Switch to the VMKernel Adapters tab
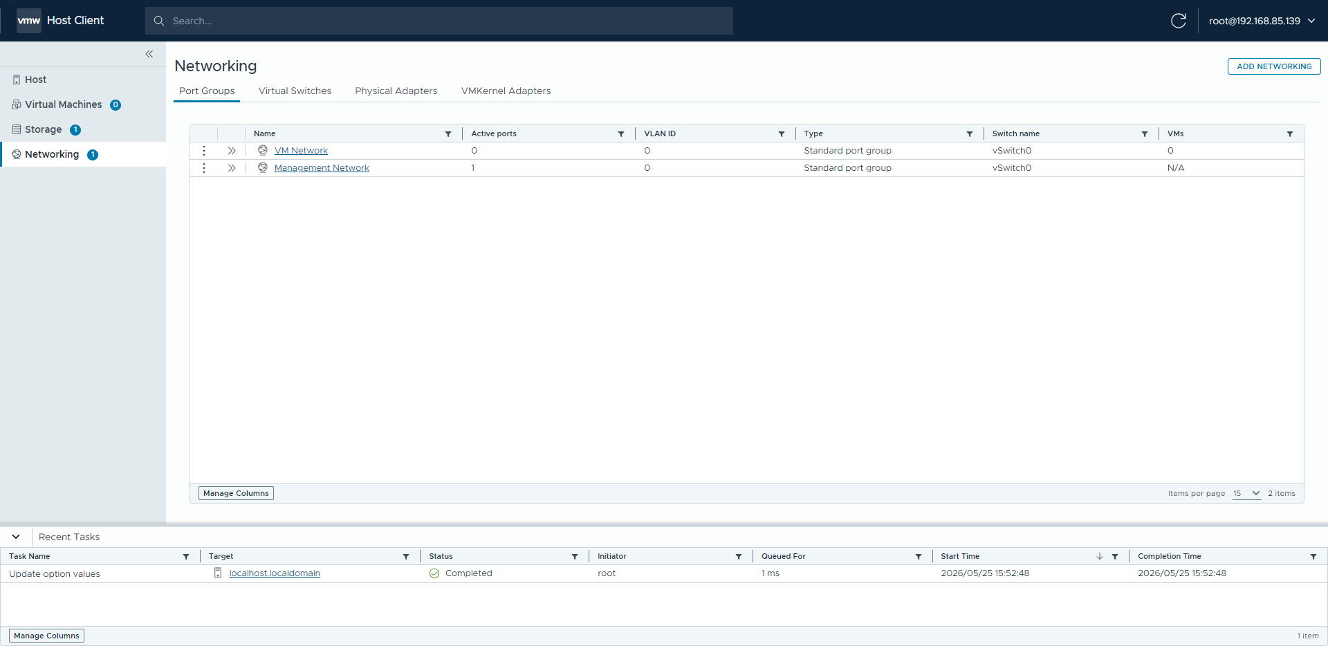Image resolution: width=1328 pixels, height=646 pixels. 506,91
